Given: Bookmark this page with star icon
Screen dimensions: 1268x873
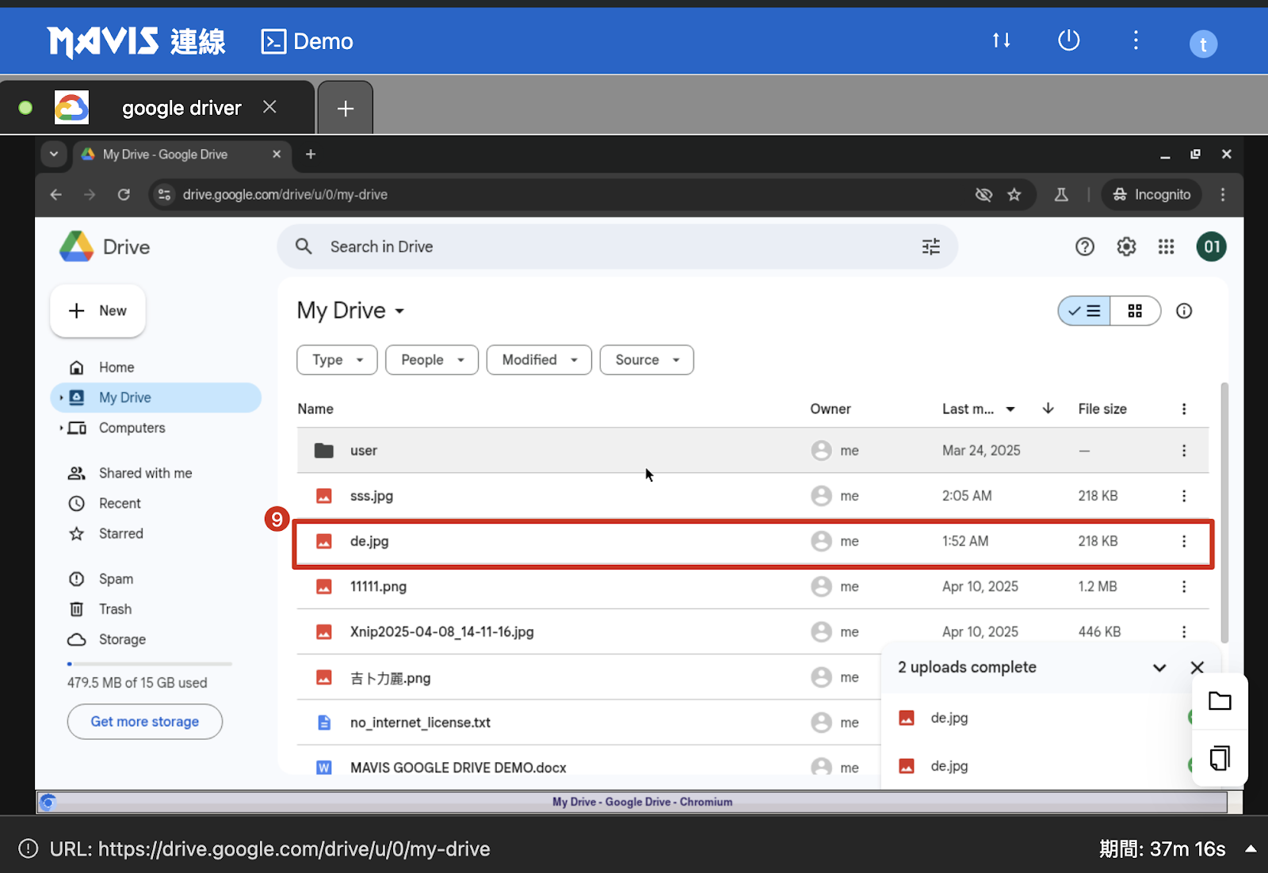Looking at the screenshot, I should pyautogui.click(x=1014, y=195).
